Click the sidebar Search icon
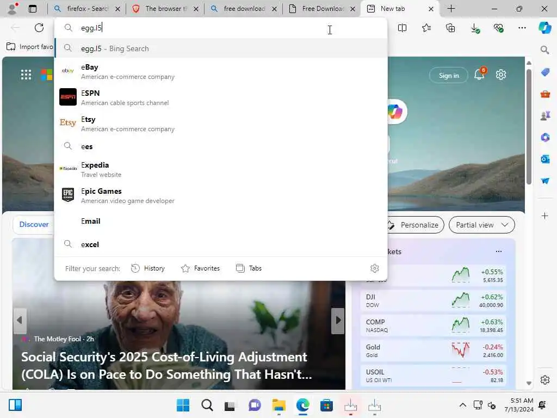 point(545,50)
